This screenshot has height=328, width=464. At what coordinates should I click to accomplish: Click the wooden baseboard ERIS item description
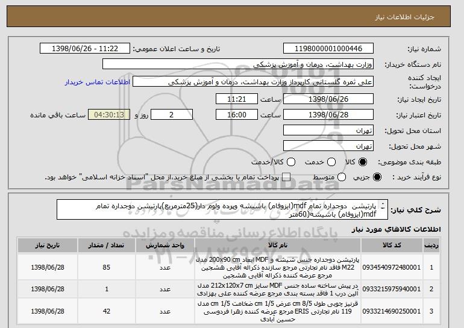pyautogui.click(x=278, y=312)
